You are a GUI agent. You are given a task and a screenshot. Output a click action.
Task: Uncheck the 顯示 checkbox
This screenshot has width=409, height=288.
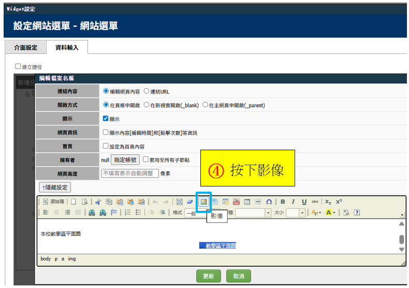coord(106,119)
